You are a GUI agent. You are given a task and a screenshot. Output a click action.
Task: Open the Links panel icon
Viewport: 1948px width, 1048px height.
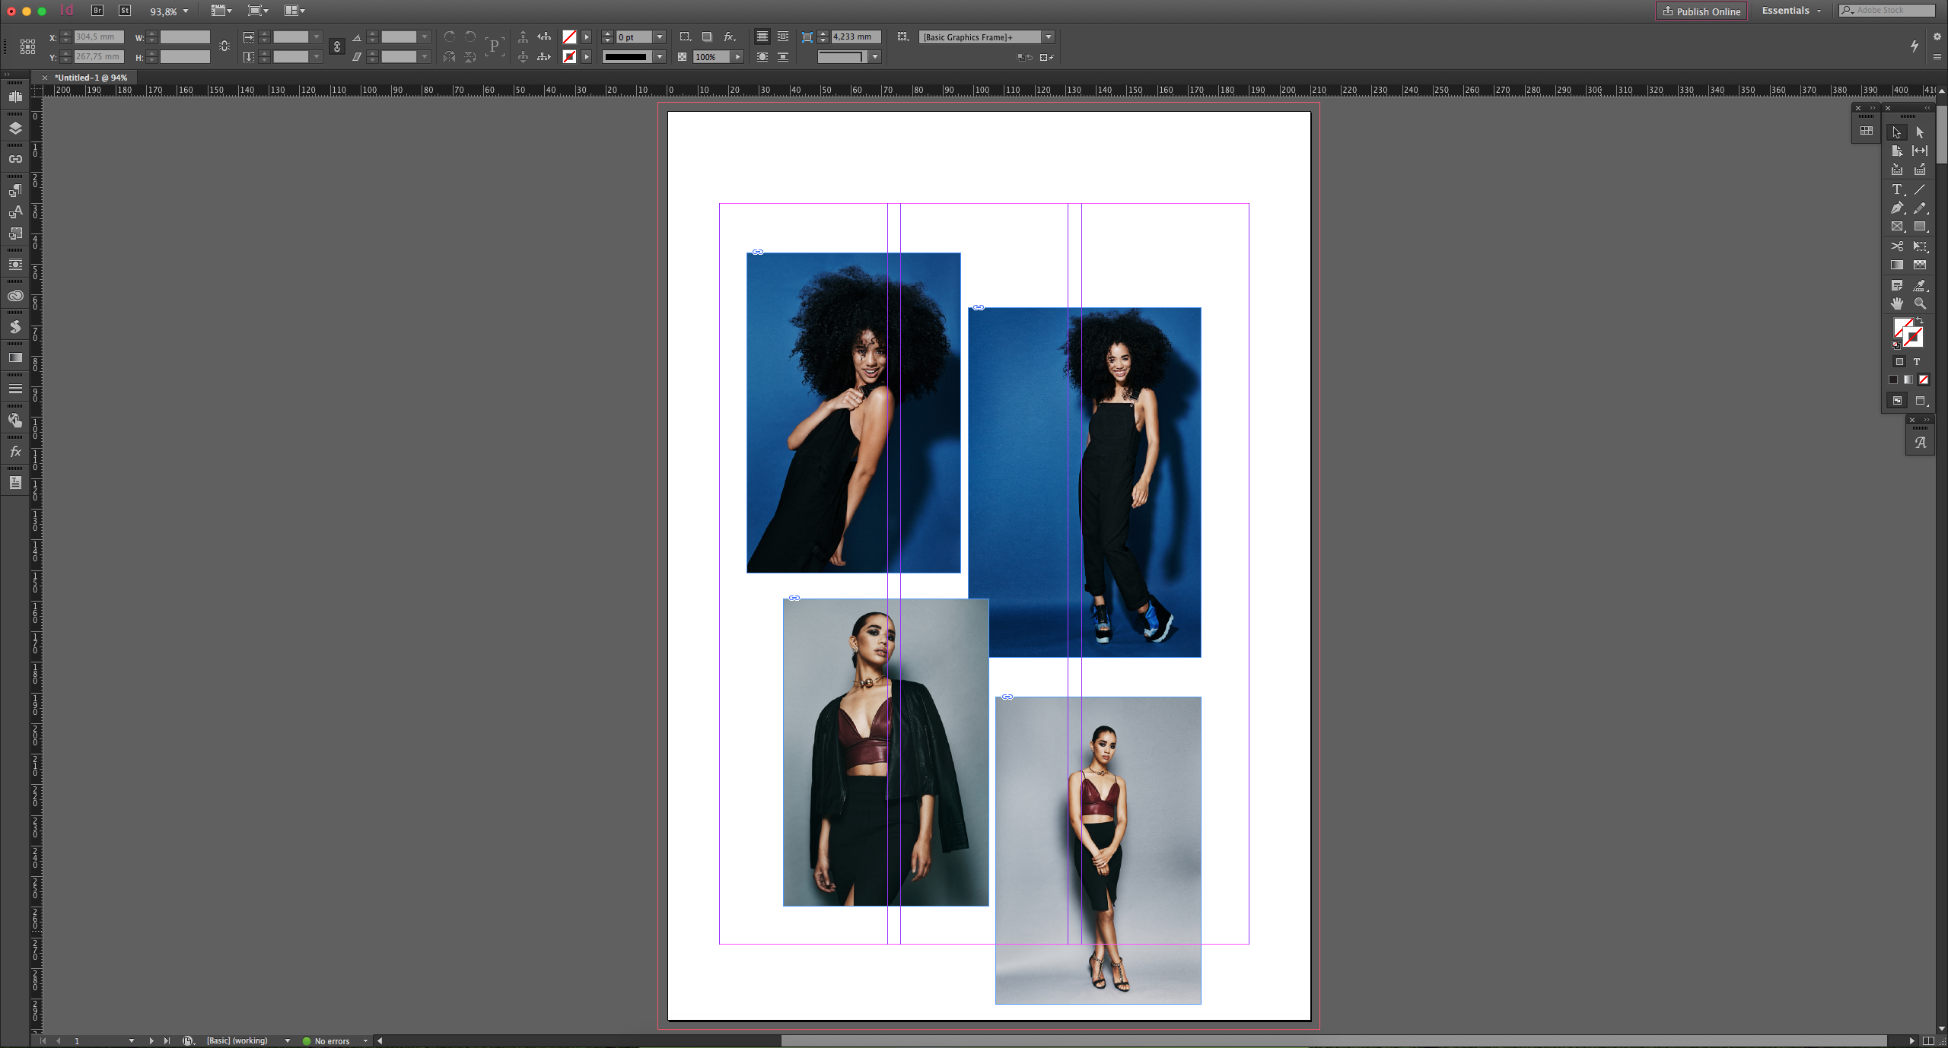(x=15, y=159)
